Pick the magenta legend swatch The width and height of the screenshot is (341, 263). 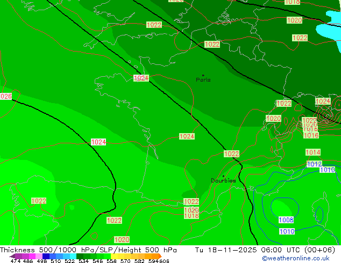click(32, 256)
